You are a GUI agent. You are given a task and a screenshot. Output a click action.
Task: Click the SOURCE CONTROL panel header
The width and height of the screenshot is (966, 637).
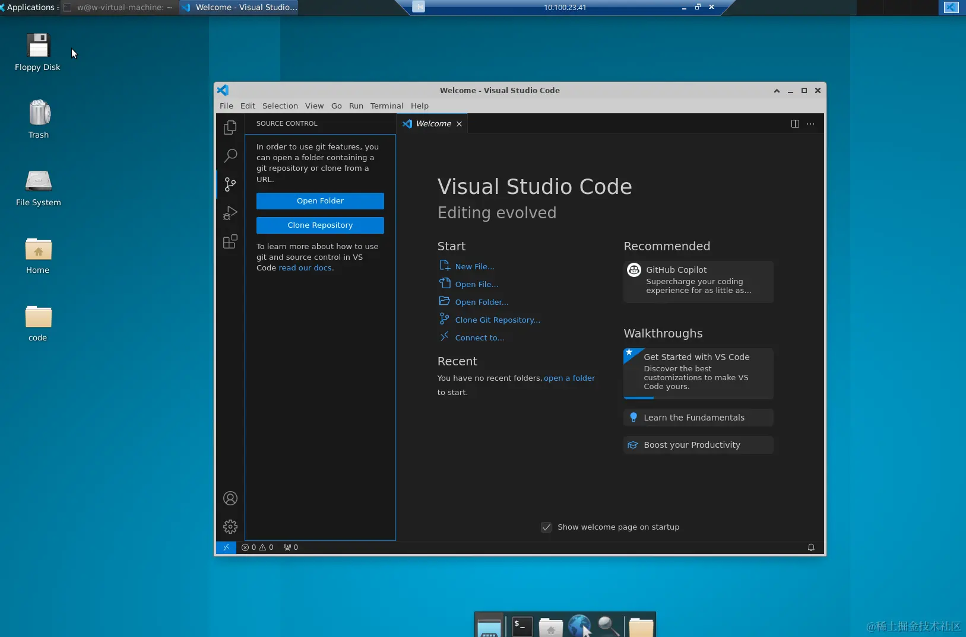point(287,123)
